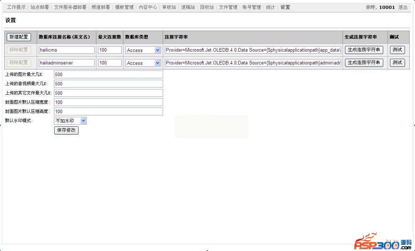Open 文件管理 menu item
Screen dimensions: 415x251
[x=228, y=7]
